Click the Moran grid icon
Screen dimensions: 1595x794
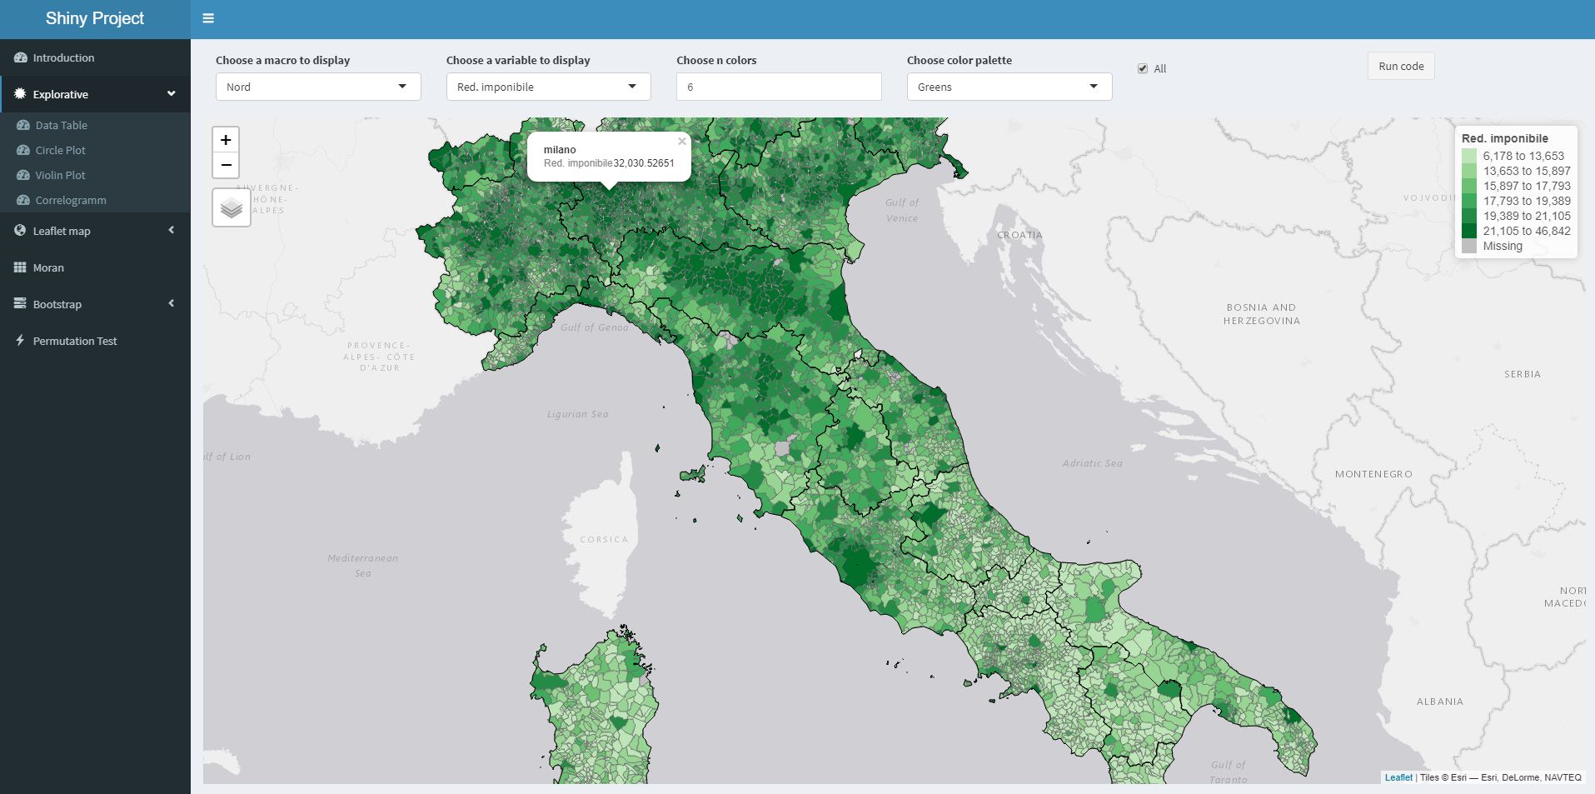20,267
